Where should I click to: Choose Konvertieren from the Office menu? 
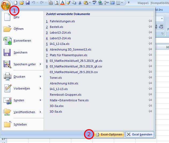[x=22, y=41]
